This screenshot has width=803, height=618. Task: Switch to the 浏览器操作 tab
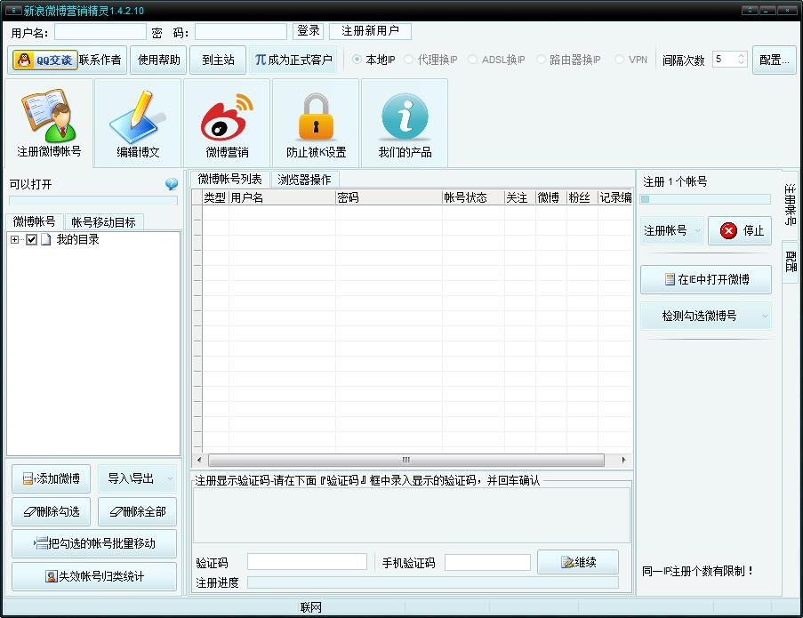pyautogui.click(x=304, y=180)
